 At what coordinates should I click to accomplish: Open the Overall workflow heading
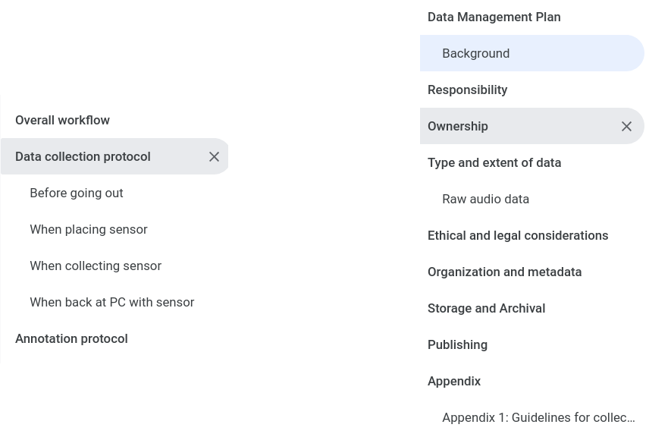(62, 120)
